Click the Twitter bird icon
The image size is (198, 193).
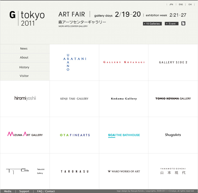183,24
